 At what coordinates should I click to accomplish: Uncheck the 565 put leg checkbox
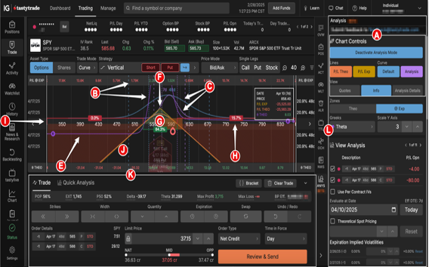(x=333, y=169)
